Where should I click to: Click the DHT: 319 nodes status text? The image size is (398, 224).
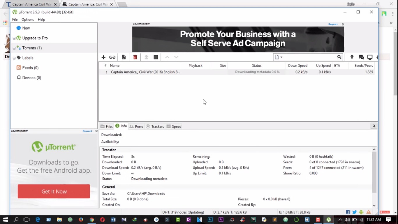point(183,212)
